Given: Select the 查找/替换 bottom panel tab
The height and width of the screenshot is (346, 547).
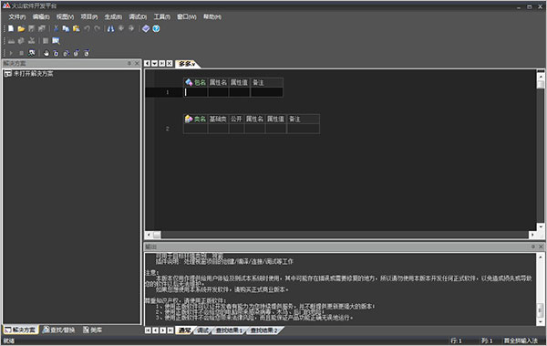Looking at the screenshot, I should [x=58, y=330].
